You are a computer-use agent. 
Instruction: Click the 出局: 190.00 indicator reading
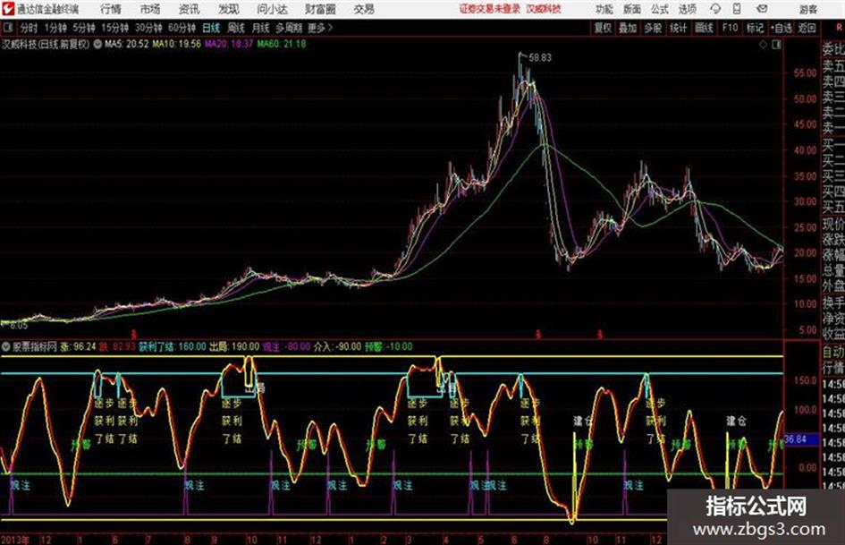coord(234,346)
